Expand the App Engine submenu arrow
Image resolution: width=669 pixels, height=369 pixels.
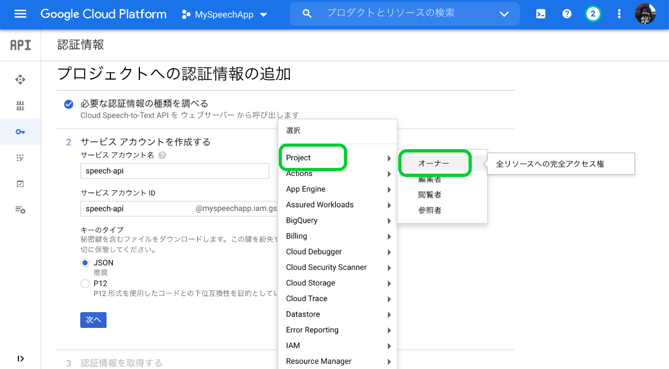389,190
